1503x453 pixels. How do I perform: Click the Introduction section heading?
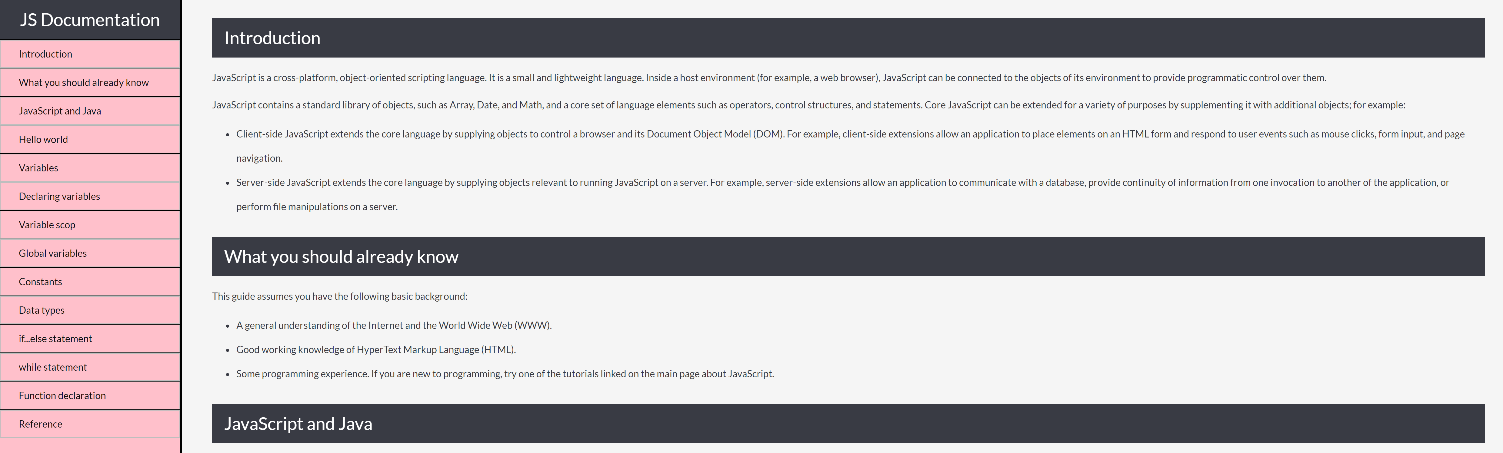tap(272, 38)
